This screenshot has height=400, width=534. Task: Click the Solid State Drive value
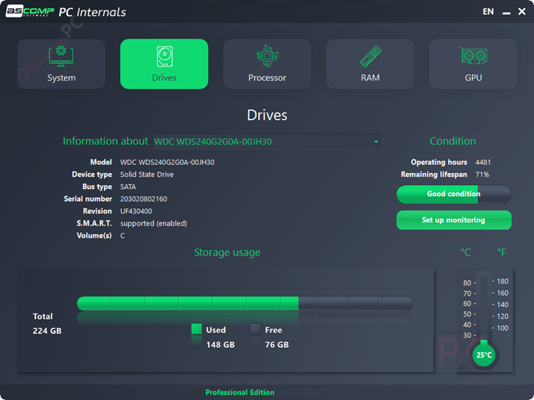[147, 174]
